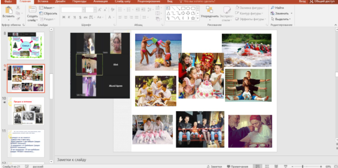Switch to reading view icon in status bar
The height and width of the screenshot is (168, 338).
click(x=276, y=166)
